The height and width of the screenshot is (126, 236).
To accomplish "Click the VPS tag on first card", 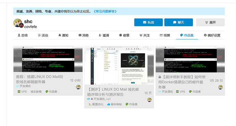I will (22, 92).
